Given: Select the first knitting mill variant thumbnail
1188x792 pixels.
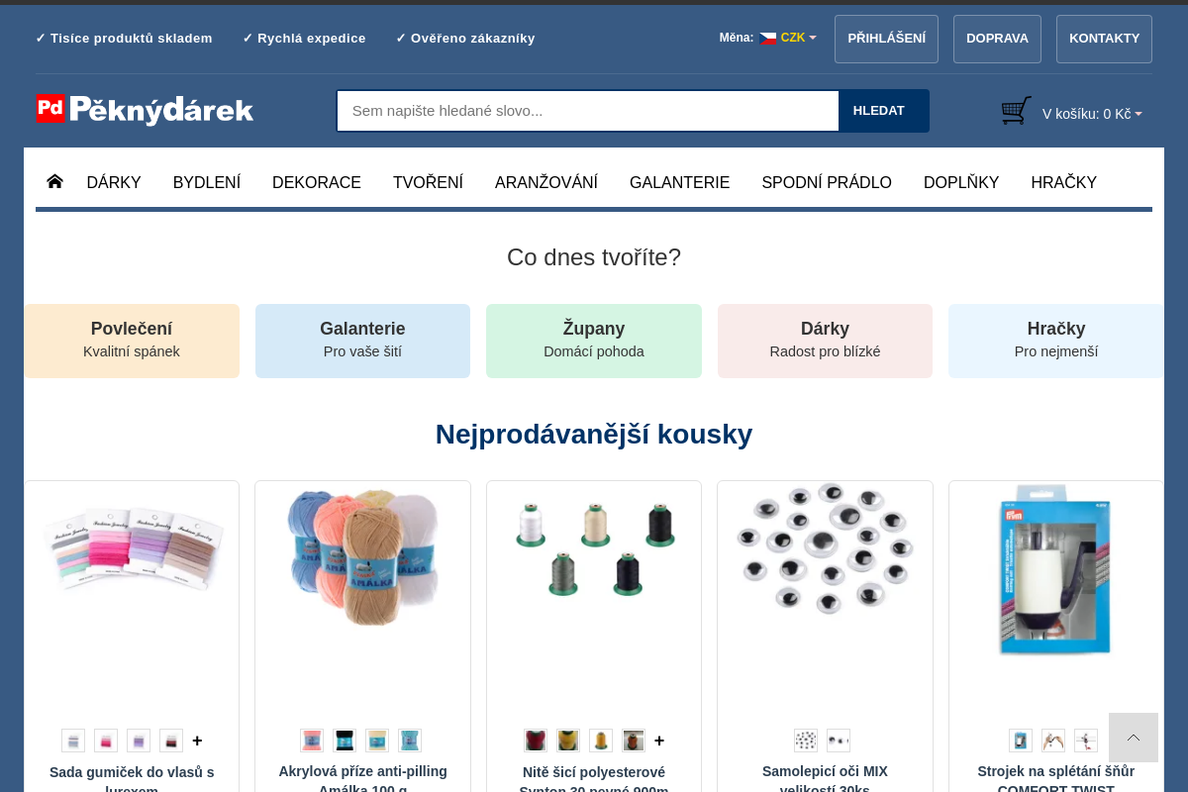Looking at the screenshot, I should (1021, 741).
